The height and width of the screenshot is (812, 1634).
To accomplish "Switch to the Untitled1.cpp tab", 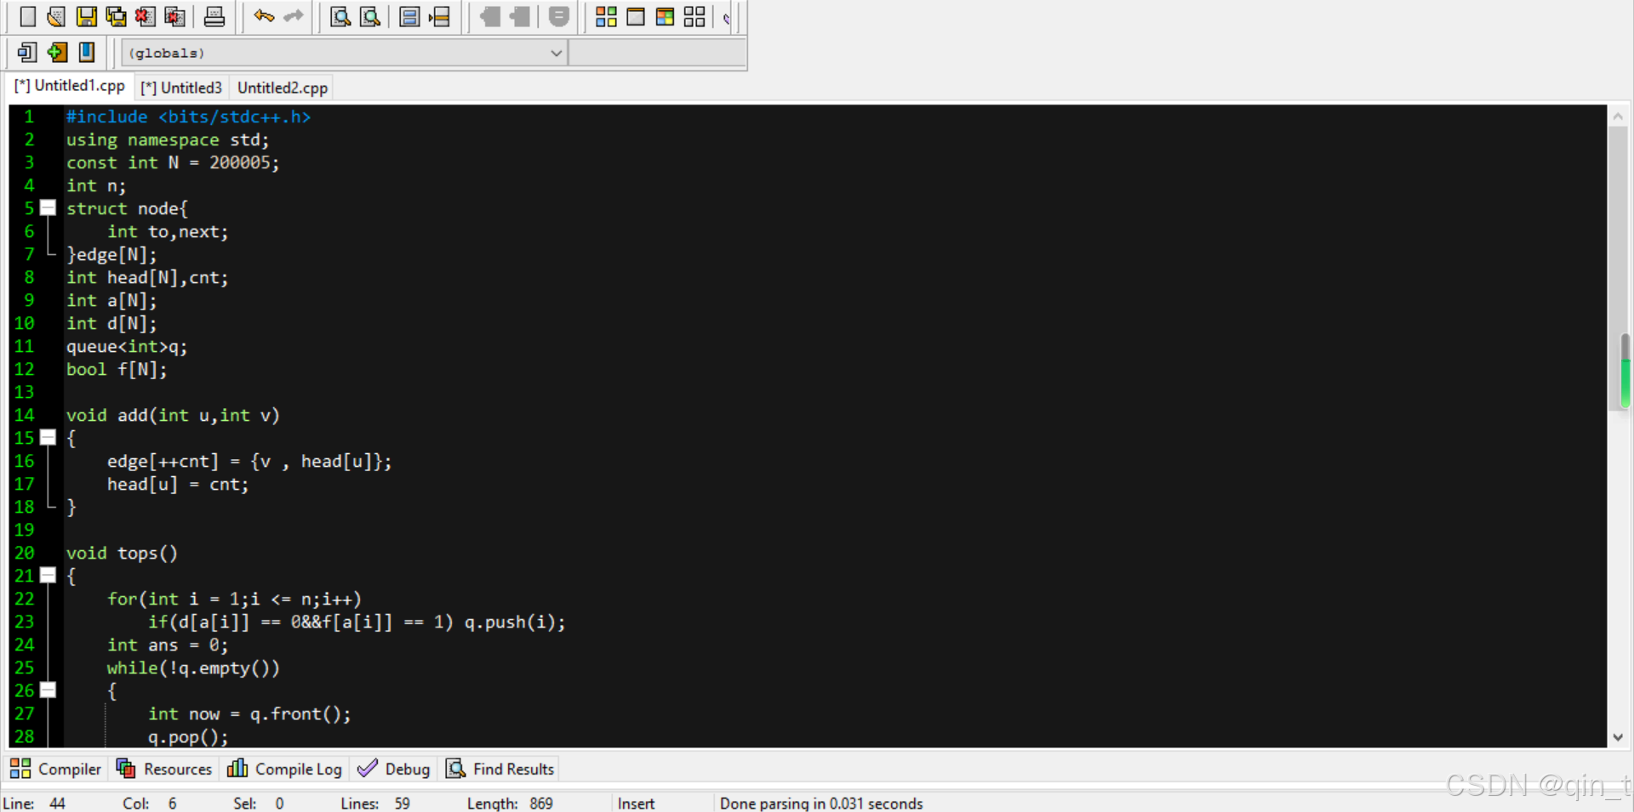I will click(70, 86).
